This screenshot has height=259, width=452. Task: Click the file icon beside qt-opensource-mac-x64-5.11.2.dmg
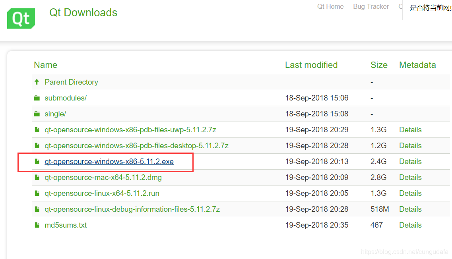pyautogui.click(x=37, y=177)
